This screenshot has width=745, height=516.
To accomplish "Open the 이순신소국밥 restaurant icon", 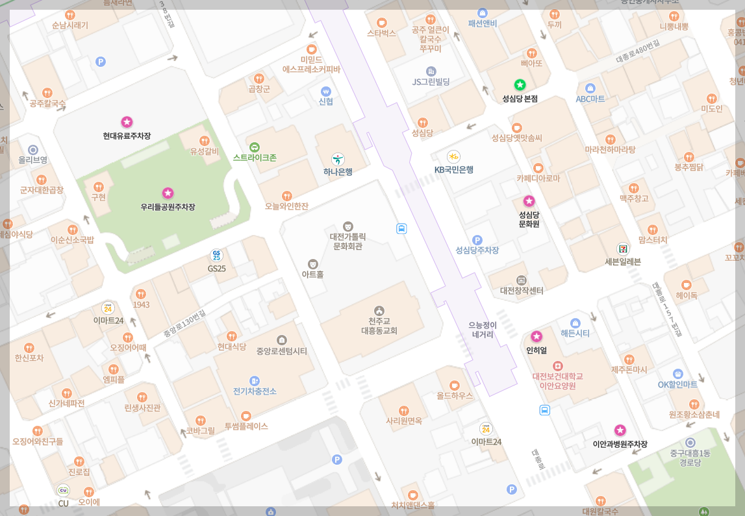I will 72,230.
